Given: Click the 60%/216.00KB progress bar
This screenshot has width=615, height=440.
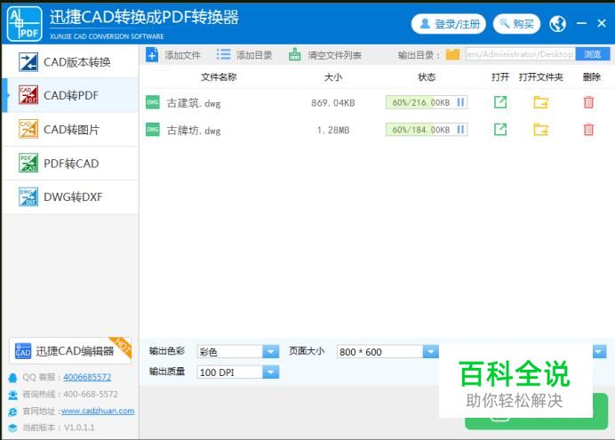Looking at the screenshot, I should pos(427,102).
